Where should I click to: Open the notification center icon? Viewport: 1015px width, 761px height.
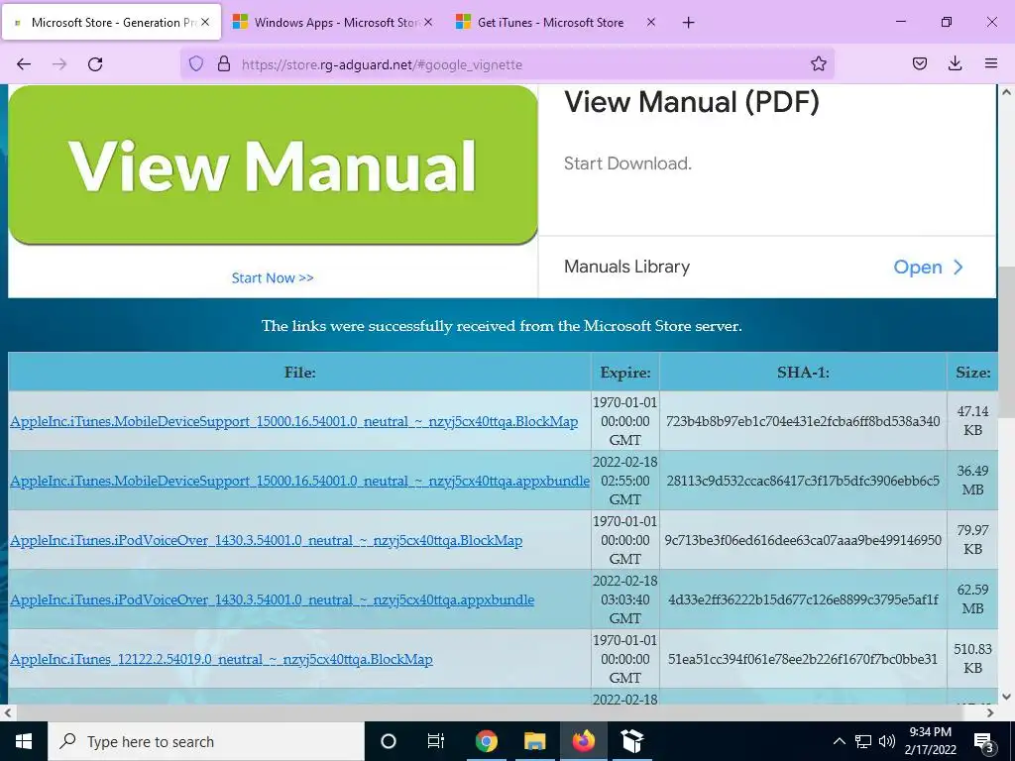point(983,742)
